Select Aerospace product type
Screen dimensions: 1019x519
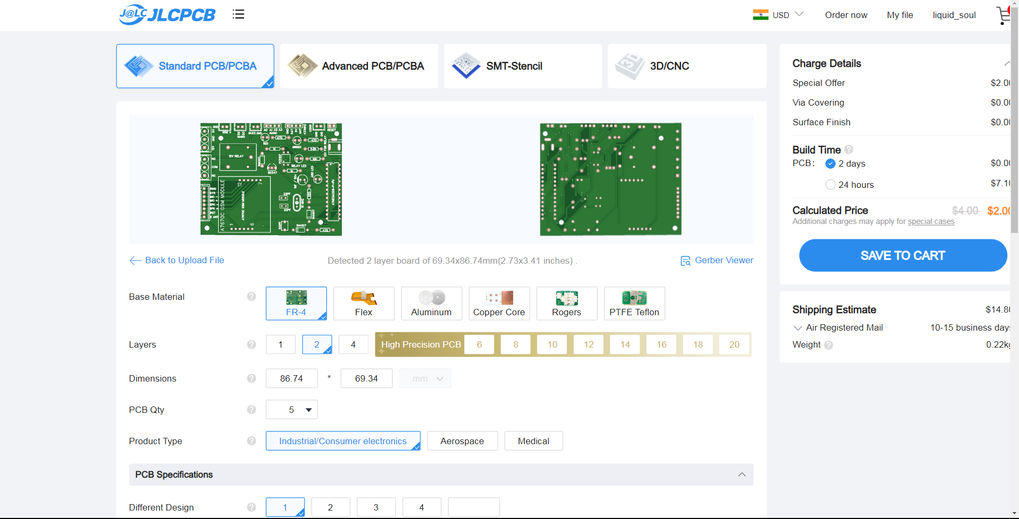(462, 441)
